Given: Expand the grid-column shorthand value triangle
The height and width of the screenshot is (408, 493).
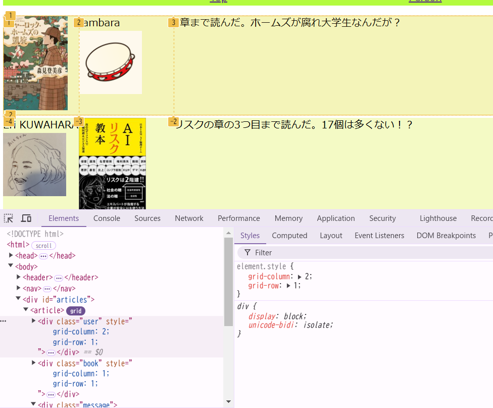Looking at the screenshot, I should click(x=300, y=277).
